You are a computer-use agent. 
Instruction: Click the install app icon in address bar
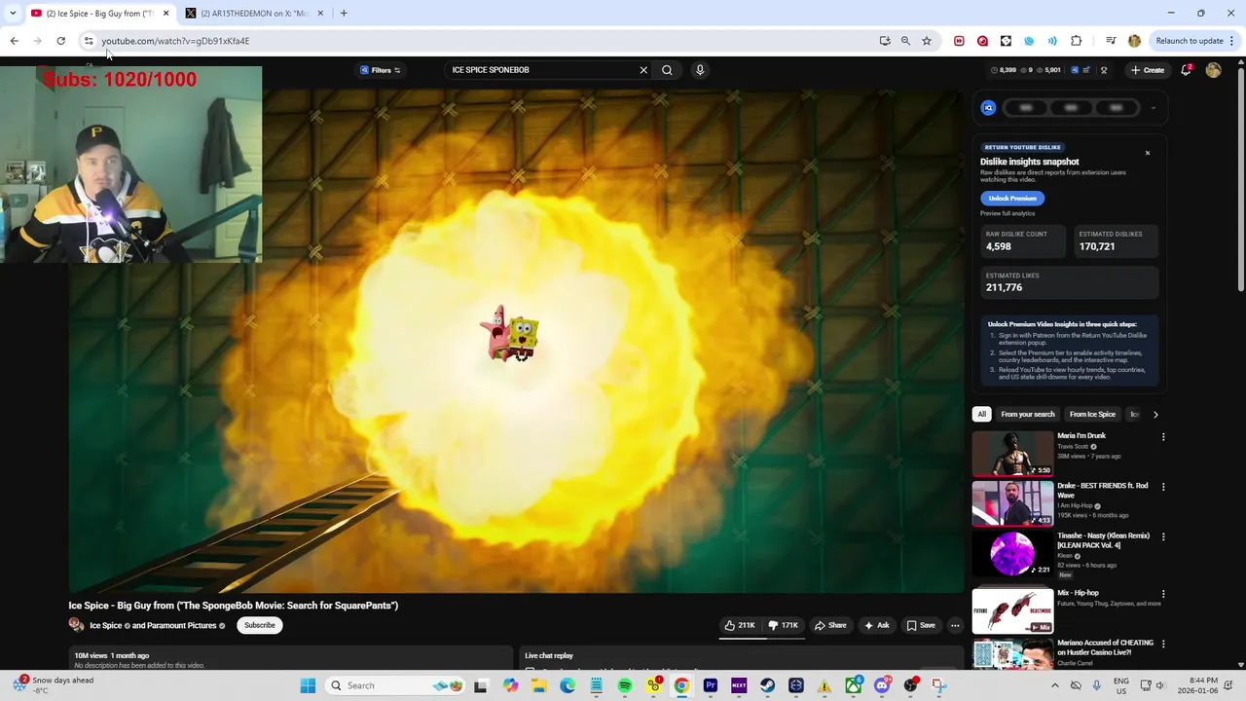[884, 41]
